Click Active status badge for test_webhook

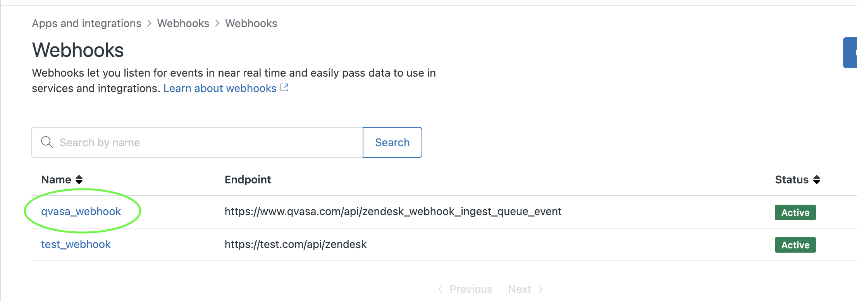click(795, 245)
